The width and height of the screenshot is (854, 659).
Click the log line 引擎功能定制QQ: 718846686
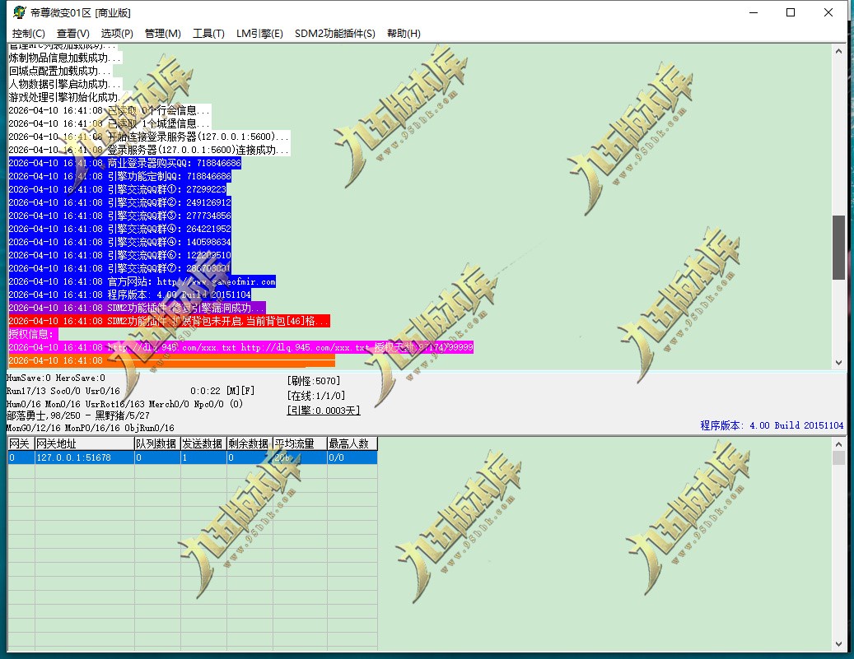[x=119, y=176]
